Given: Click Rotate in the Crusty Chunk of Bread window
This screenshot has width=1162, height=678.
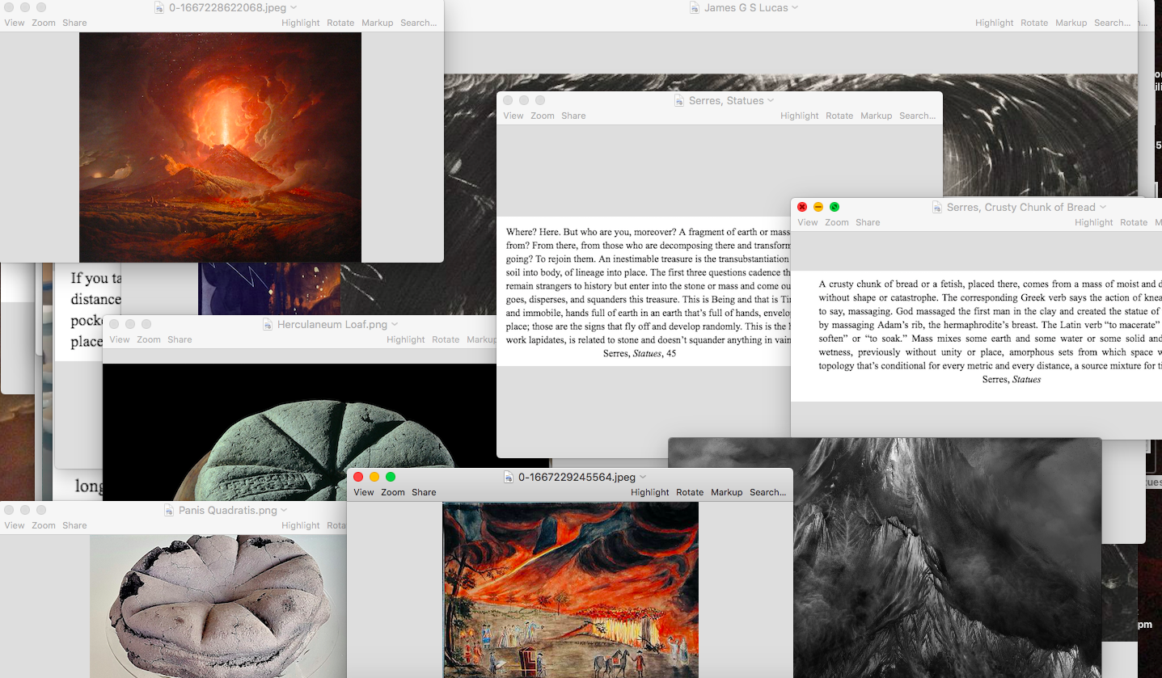Looking at the screenshot, I should tap(1134, 222).
